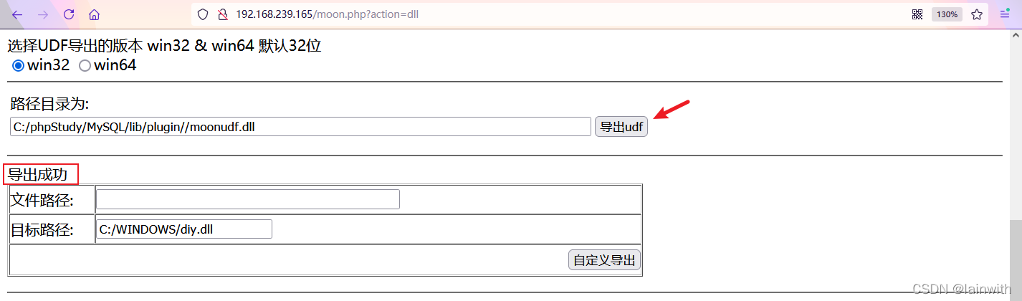Open the browser application menu

[1005, 14]
